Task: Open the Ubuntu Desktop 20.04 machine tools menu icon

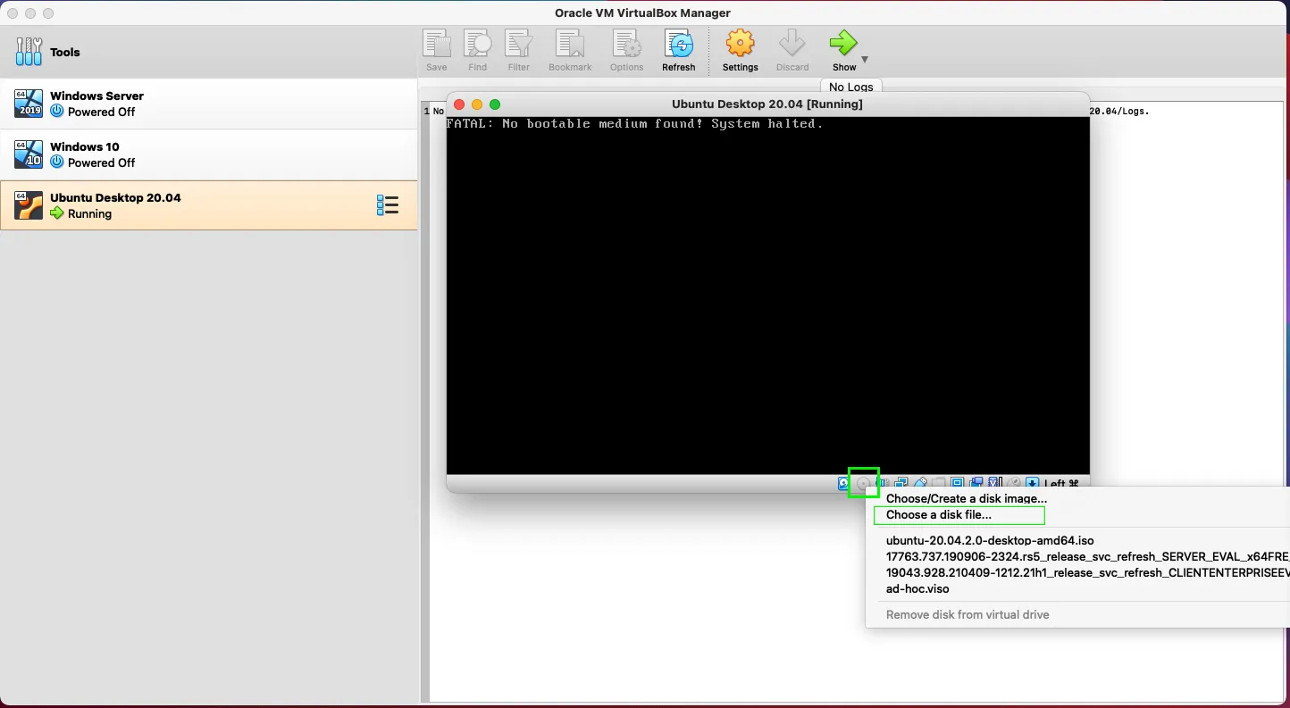Action: 388,205
